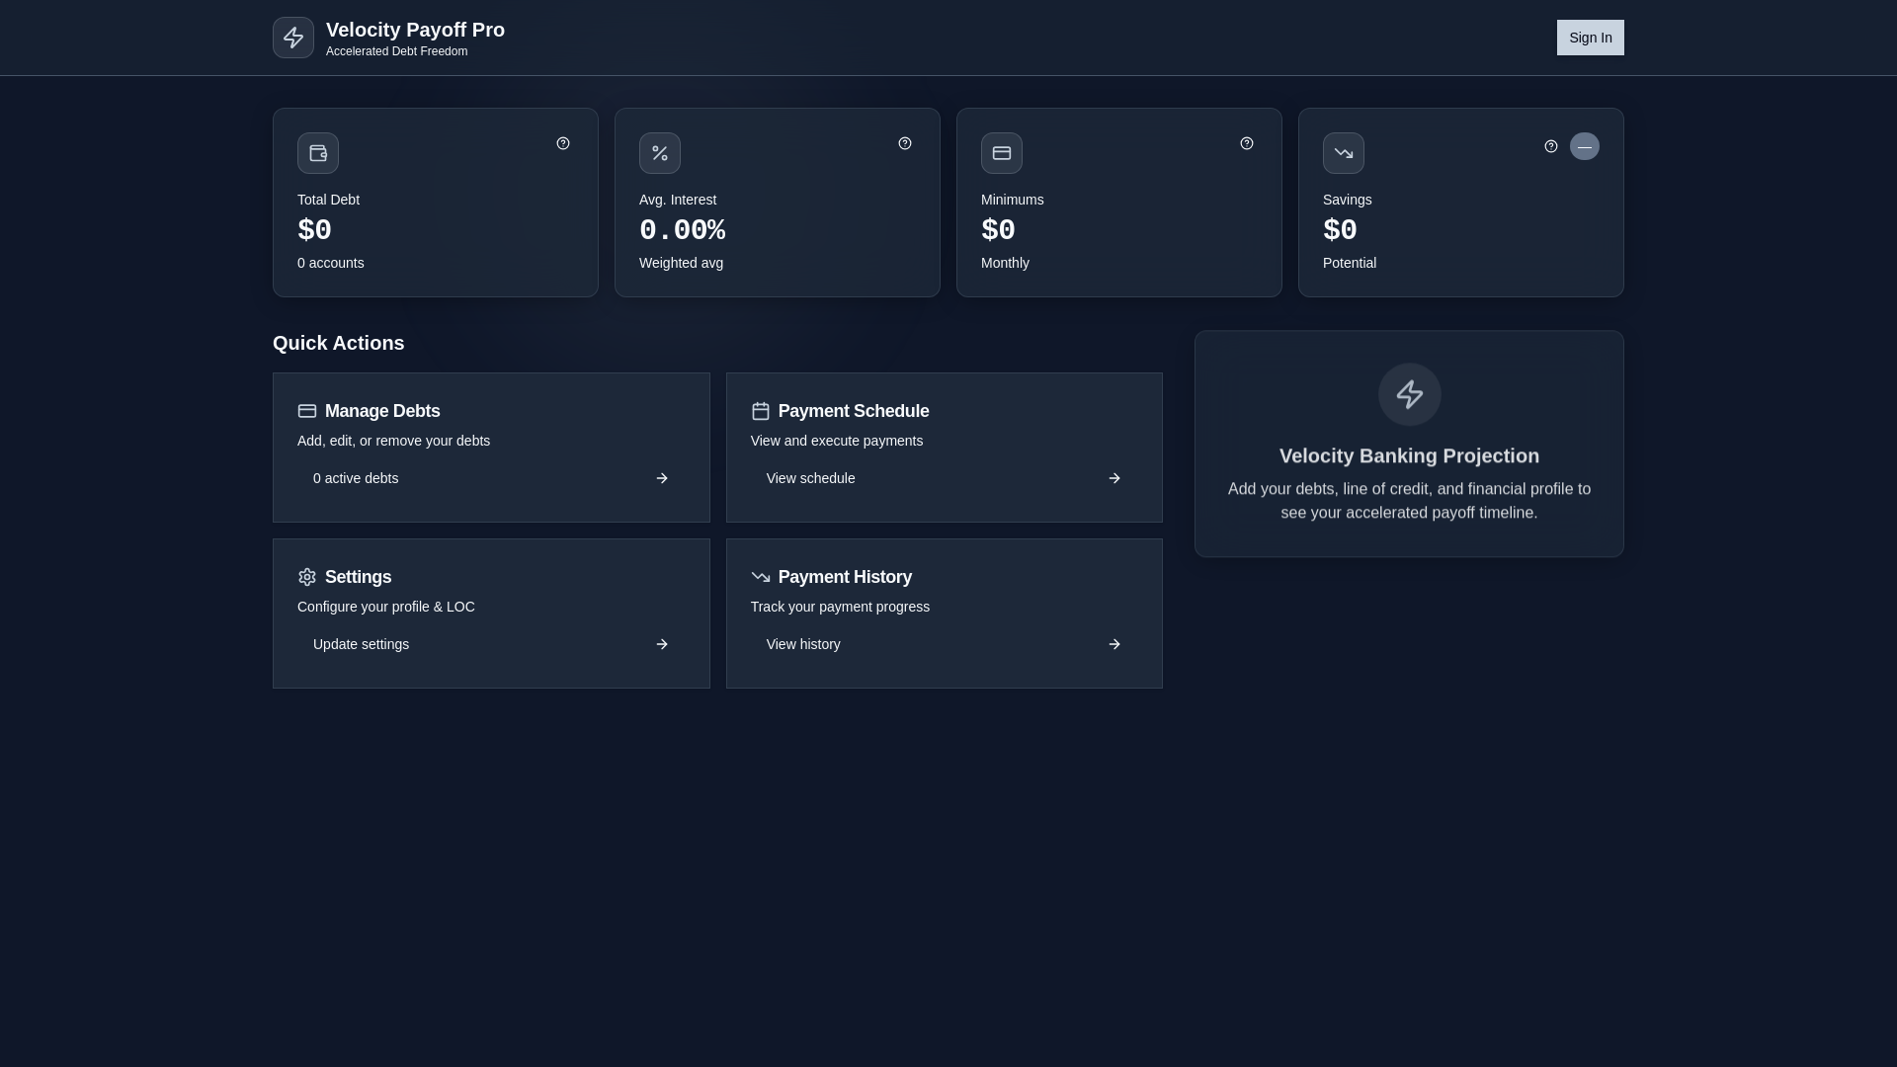Viewport: 1897px width, 1067px height.
Task: Open the help tooltip on Avg. Interest card
Action: pos(905,143)
